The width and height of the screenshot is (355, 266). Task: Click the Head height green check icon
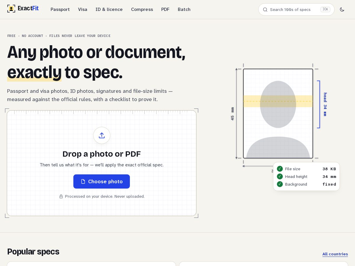point(280,176)
